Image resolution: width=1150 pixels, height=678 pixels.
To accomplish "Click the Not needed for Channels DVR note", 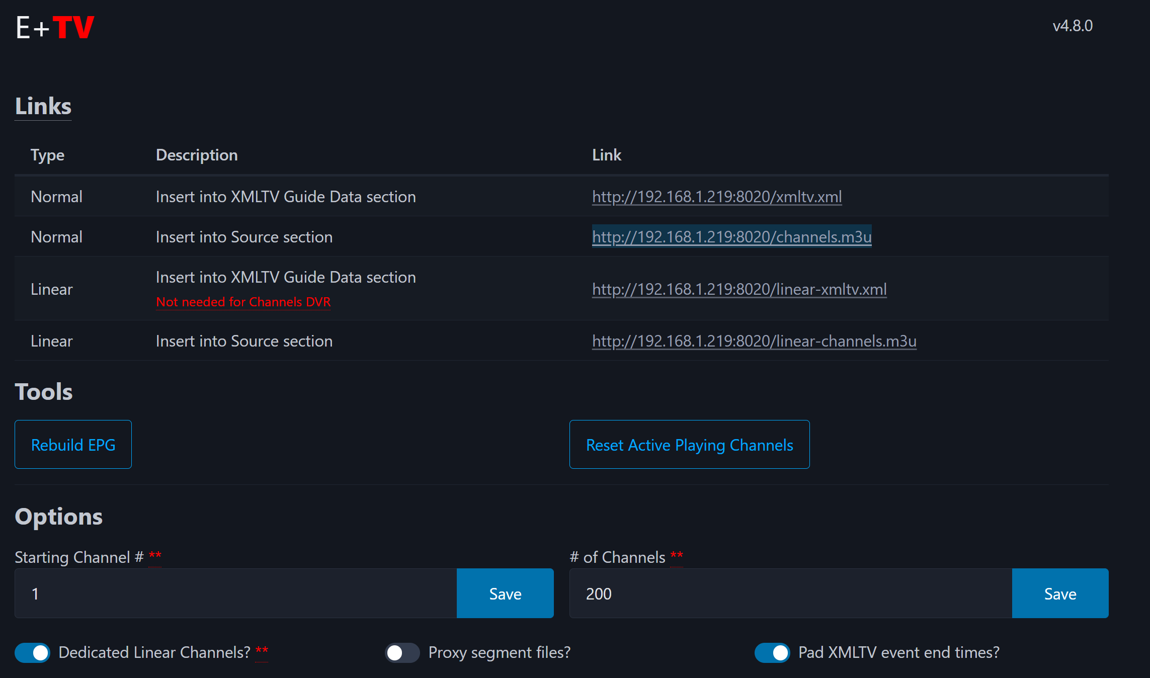I will coord(243,302).
